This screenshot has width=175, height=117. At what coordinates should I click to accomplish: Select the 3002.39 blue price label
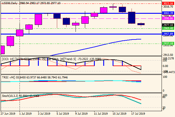pyautogui.click(x=169, y=13)
